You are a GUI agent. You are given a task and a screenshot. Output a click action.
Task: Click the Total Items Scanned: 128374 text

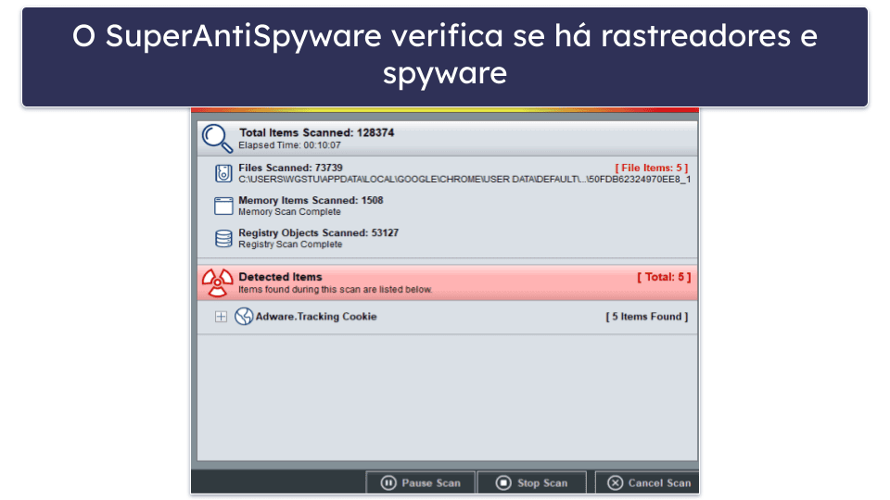click(316, 132)
